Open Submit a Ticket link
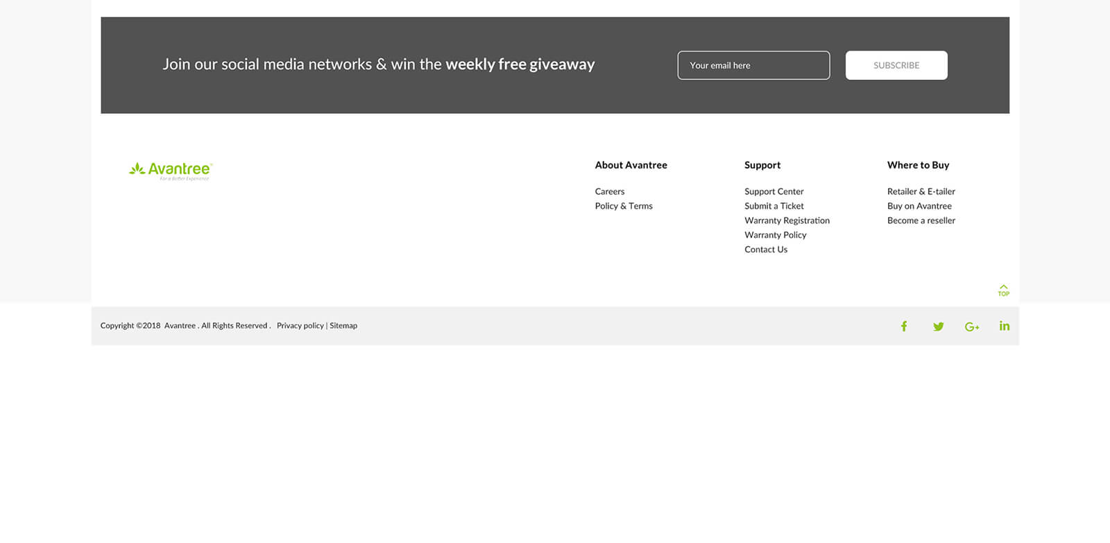1110x543 pixels. pos(774,206)
